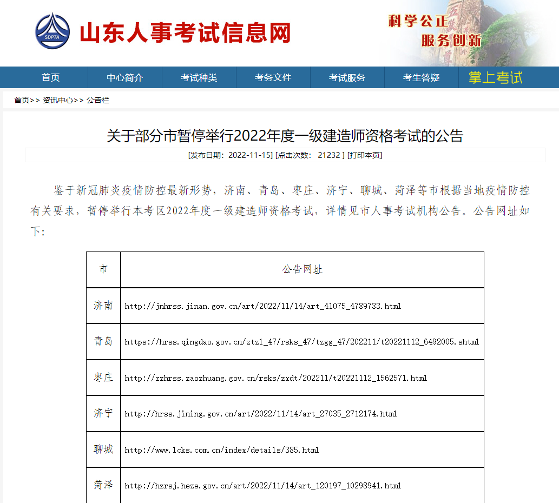
Task: Open the 枣庄 zaozhuang.gov.cn announcement URL
Action: [275, 378]
